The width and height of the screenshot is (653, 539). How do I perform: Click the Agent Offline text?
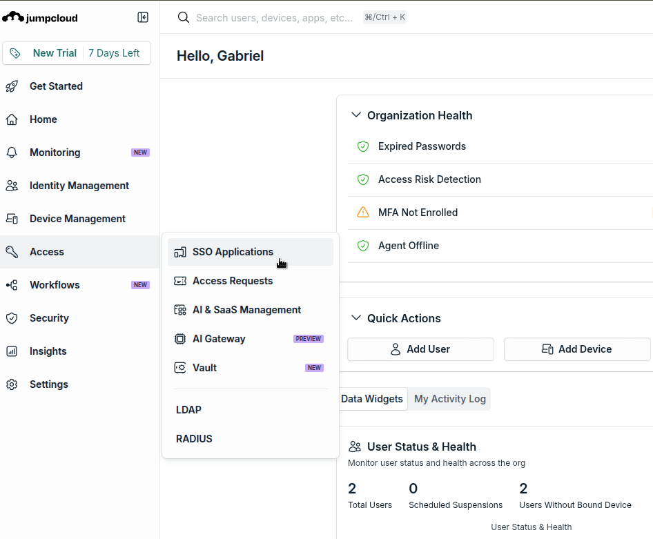409,246
